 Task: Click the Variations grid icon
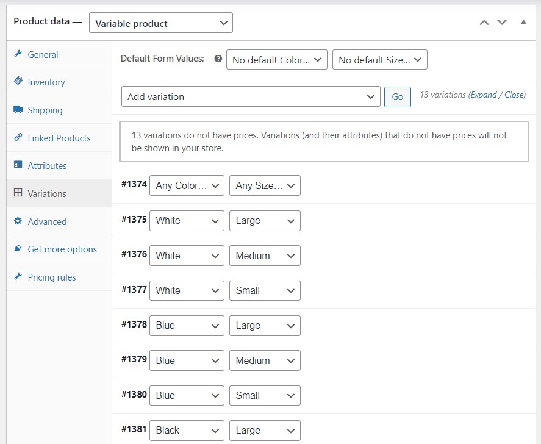pyautogui.click(x=18, y=193)
